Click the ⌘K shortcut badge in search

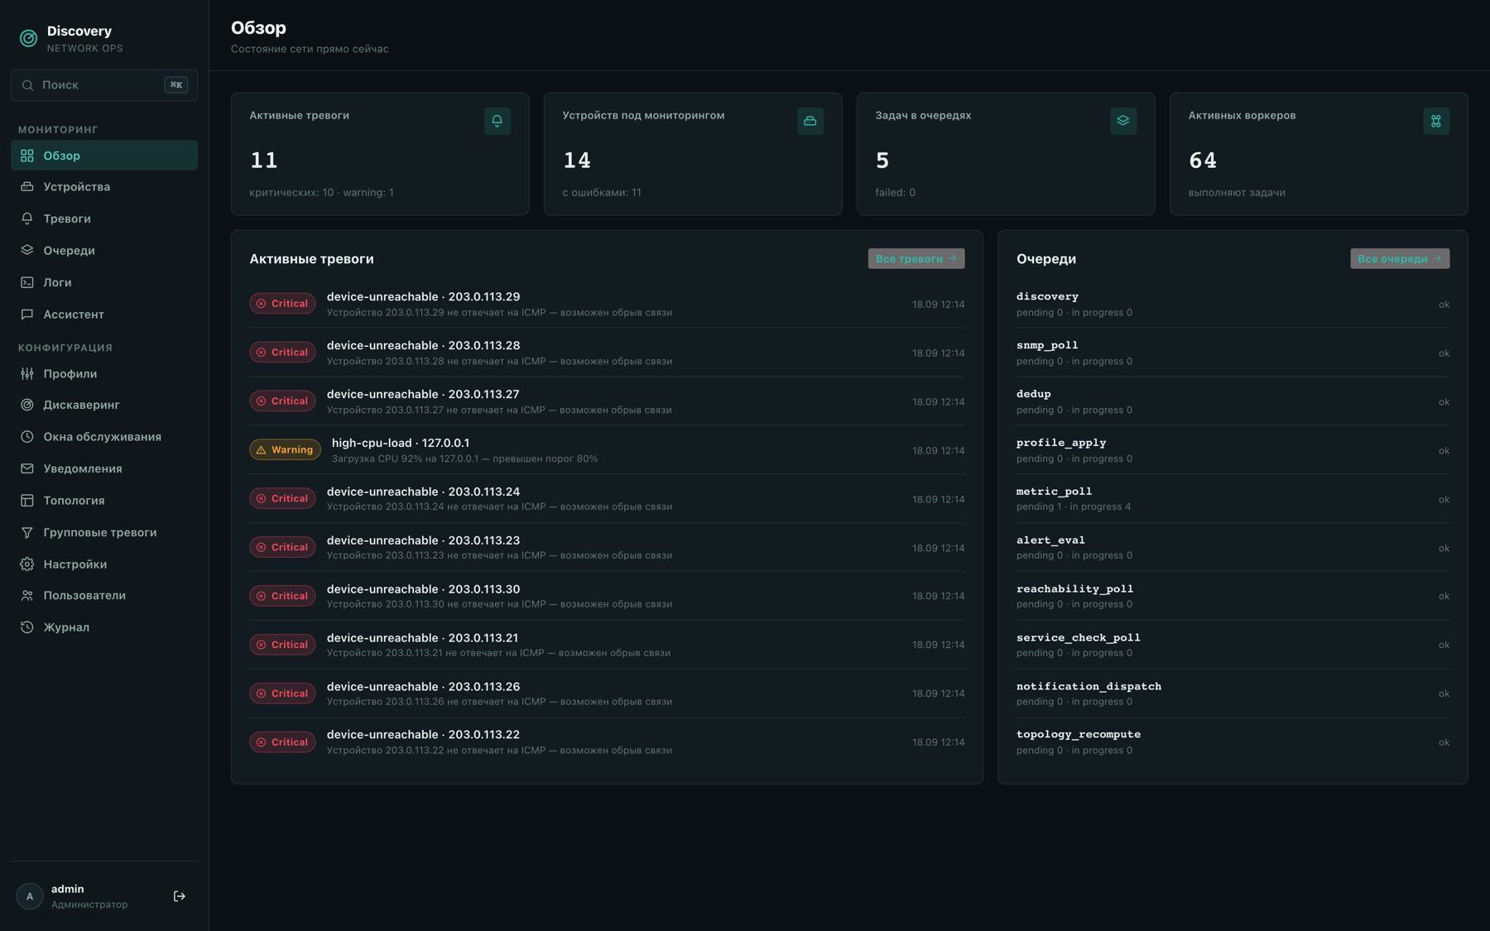pyautogui.click(x=176, y=85)
